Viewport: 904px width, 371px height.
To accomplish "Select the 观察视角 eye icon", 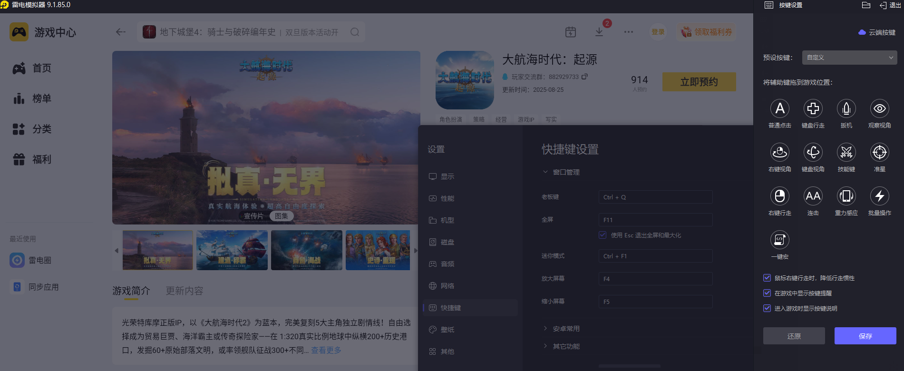I will click(x=879, y=109).
